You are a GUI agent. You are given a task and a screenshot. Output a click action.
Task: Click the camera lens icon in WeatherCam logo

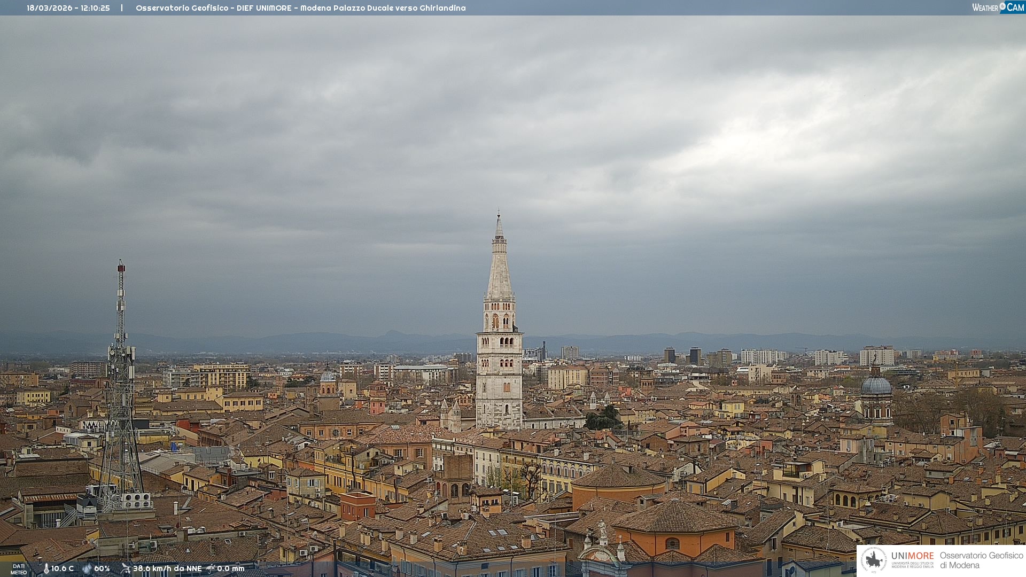[x=1002, y=6]
